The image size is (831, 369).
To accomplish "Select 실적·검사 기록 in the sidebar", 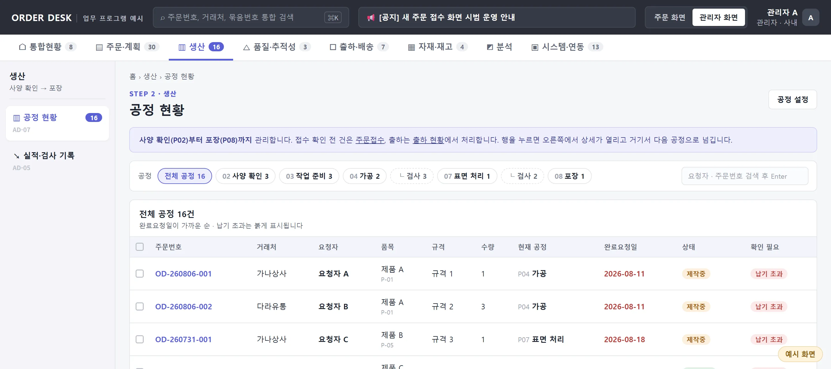I will click(57, 161).
